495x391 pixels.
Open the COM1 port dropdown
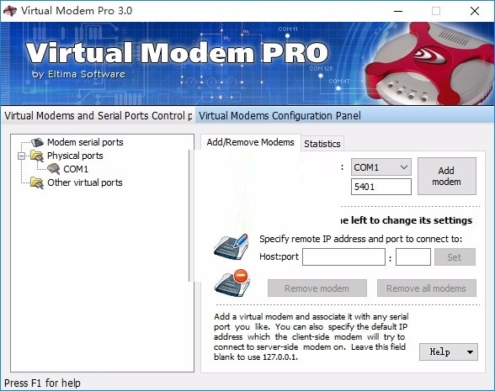coord(381,167)
